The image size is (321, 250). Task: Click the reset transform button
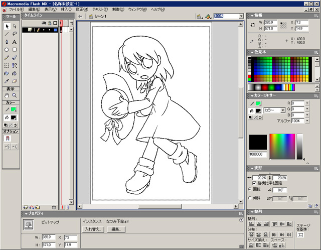pos(316,206)
